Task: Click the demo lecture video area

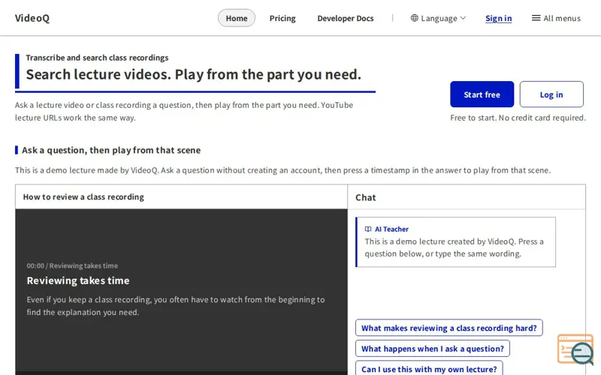Action: [x=181, y=292]
